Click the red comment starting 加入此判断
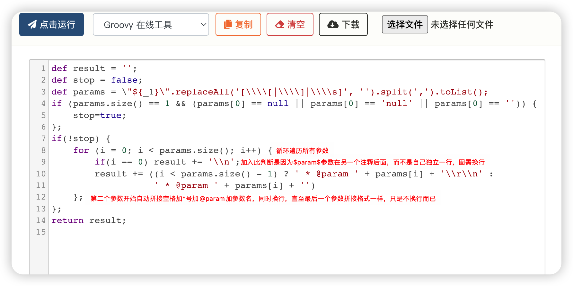Image resolution: width=573 pixels, height=286 pixels. pos(363,162)
